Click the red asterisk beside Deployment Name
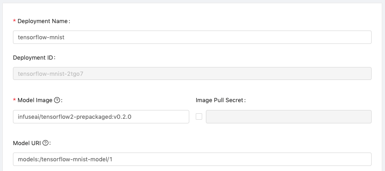This screenshot has width=385, height=171. (x=14, y=21)
